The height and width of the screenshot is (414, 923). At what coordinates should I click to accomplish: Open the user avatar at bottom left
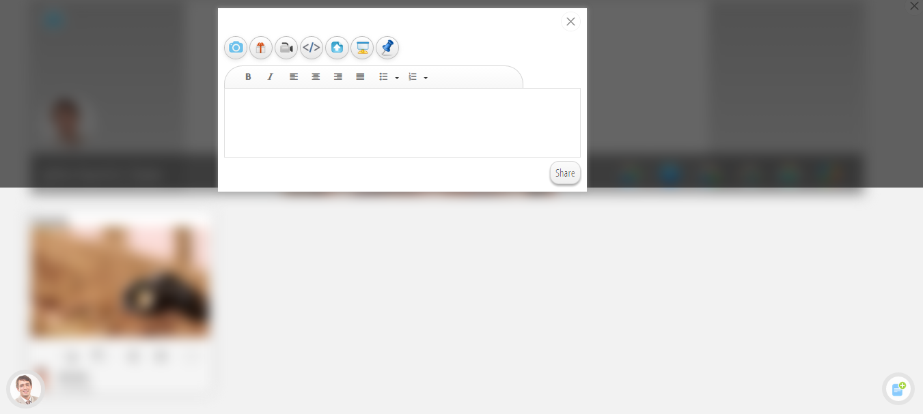tap(26, 389)
